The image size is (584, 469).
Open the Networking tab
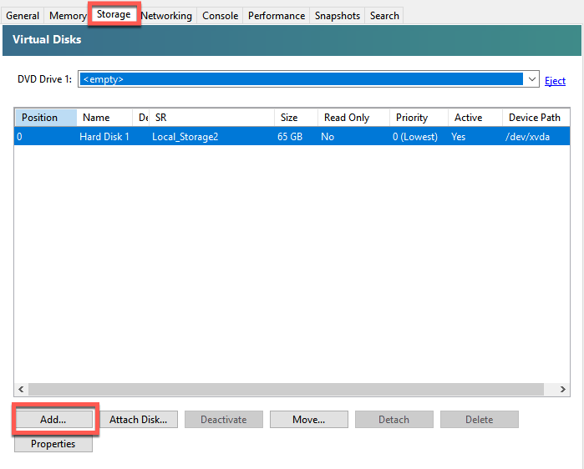click(166, 16)
